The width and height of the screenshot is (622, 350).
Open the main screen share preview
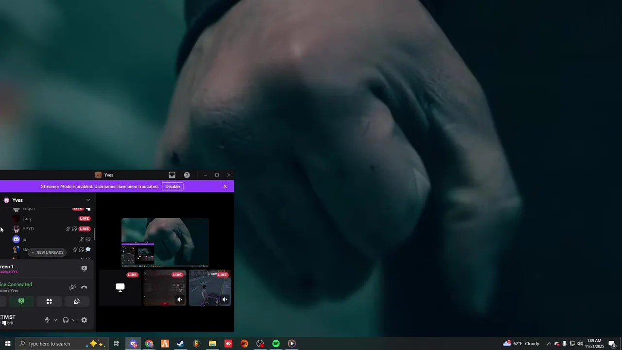pyautogui.click(x=165, y=242)
